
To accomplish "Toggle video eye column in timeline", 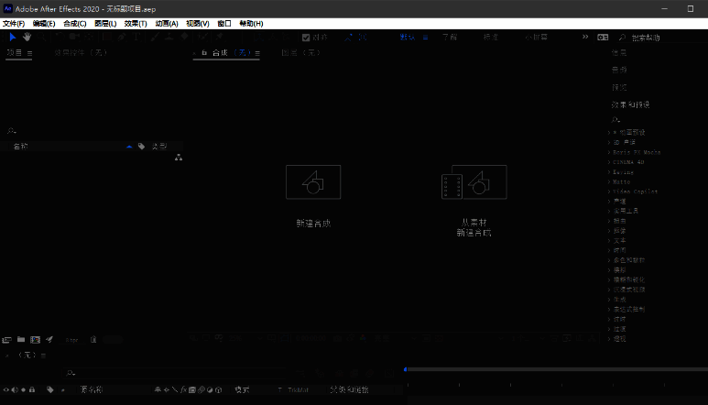I will point(5,389).
